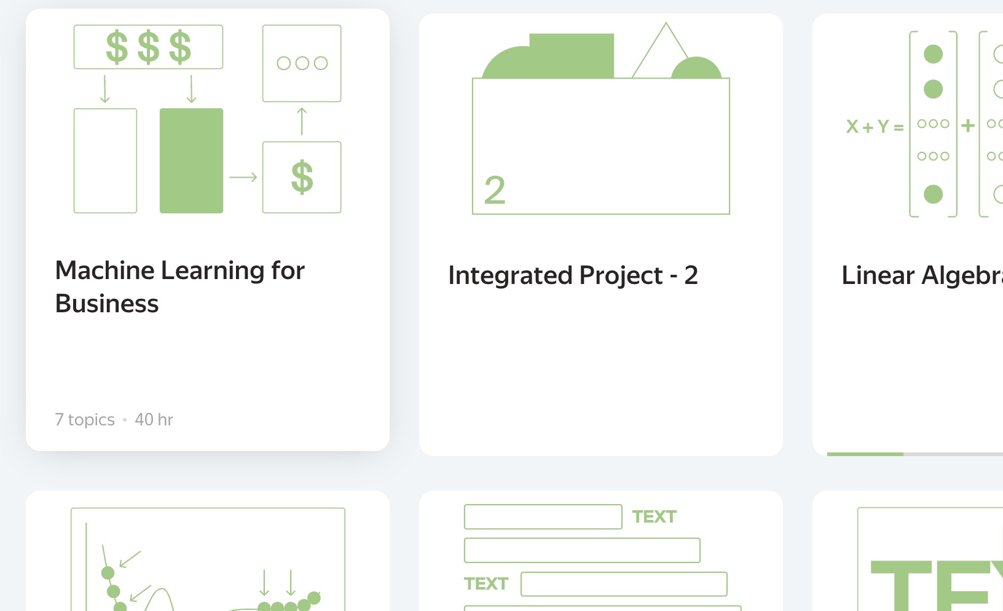Open the Machine Learning for Business title
This screenshot has height=611, width=1003.
pos(179,286)
